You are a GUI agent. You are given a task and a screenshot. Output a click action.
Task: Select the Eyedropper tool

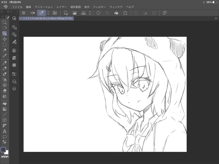[x=5, y=56]
